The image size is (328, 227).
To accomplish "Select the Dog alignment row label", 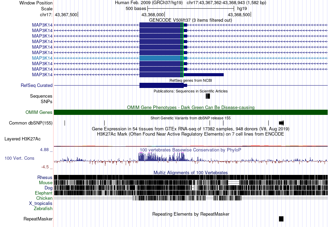I will coord(49,188).
